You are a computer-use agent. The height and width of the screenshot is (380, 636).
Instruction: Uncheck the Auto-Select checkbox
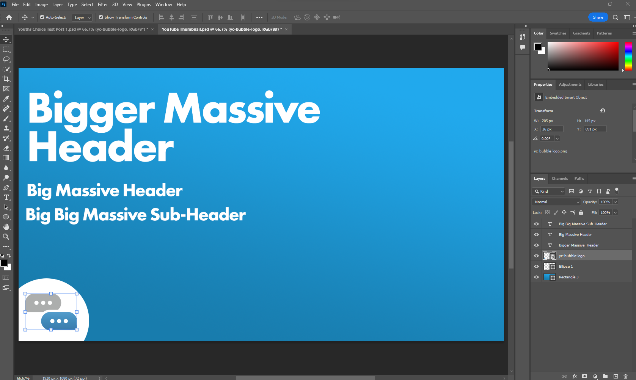tap(42, 17)
